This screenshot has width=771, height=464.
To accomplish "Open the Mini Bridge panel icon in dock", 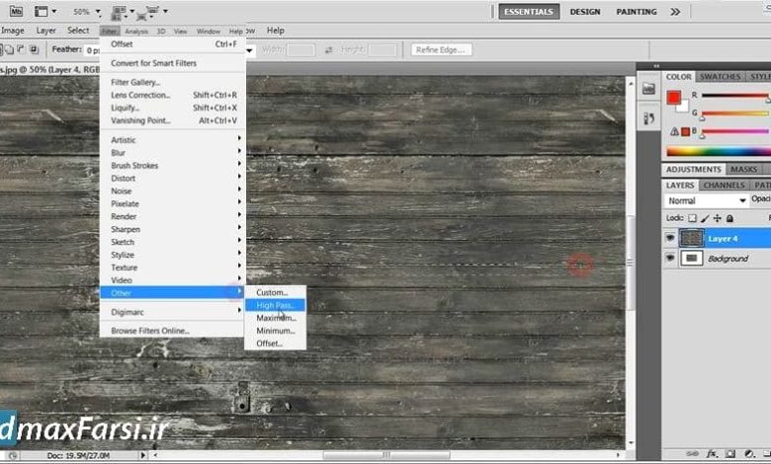I will (x=648, y=88).
